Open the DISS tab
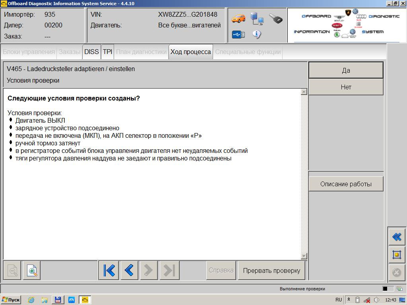 (x=91, y=52)
